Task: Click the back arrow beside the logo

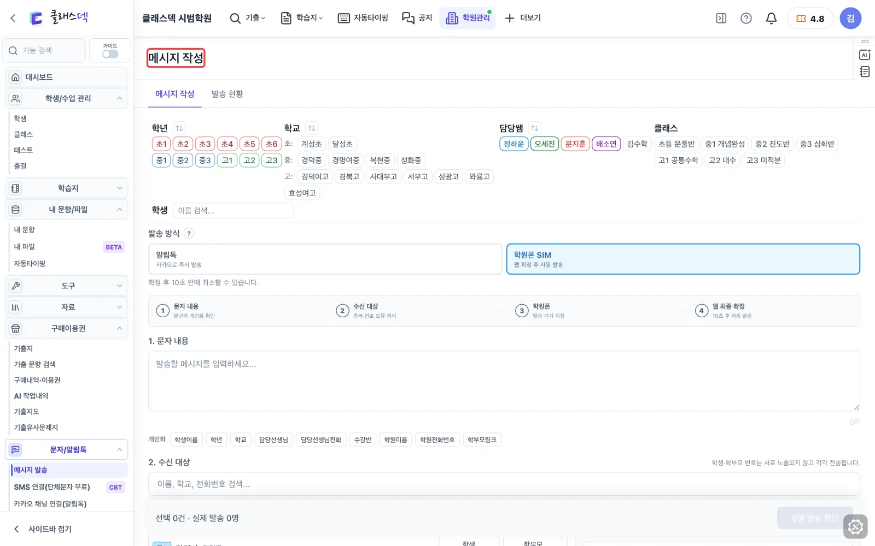Action: click(x=13, y=18)
